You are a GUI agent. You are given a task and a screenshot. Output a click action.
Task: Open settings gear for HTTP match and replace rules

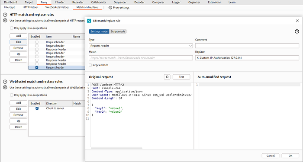click(x=5, y=20)
